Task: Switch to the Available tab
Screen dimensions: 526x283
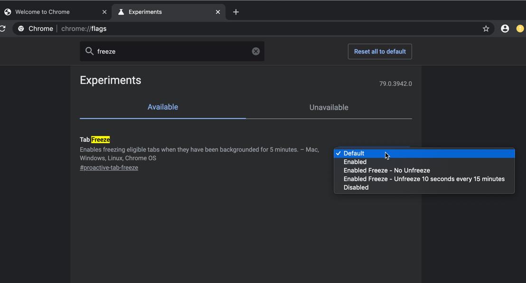Action: click(x=163, y=107)
